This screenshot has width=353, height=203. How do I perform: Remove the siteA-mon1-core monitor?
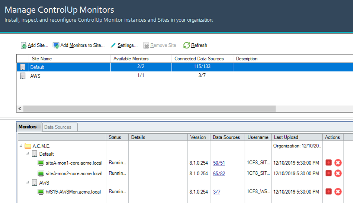point(338,163)
